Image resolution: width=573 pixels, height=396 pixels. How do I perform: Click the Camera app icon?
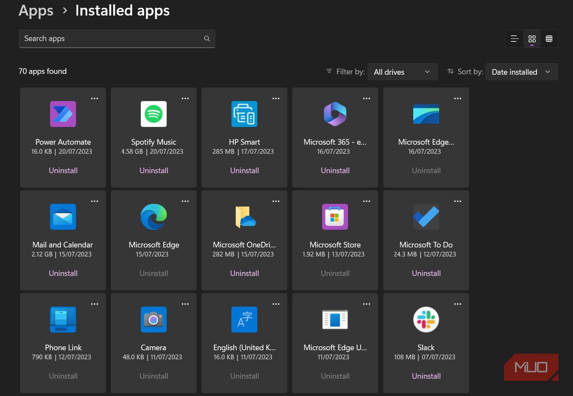tap(154, 320)
